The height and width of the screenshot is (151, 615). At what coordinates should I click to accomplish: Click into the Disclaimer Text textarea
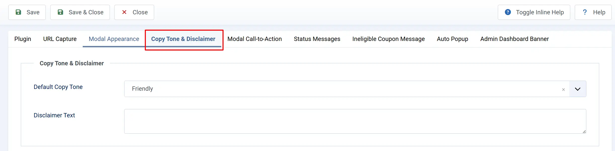click(355, 121)
